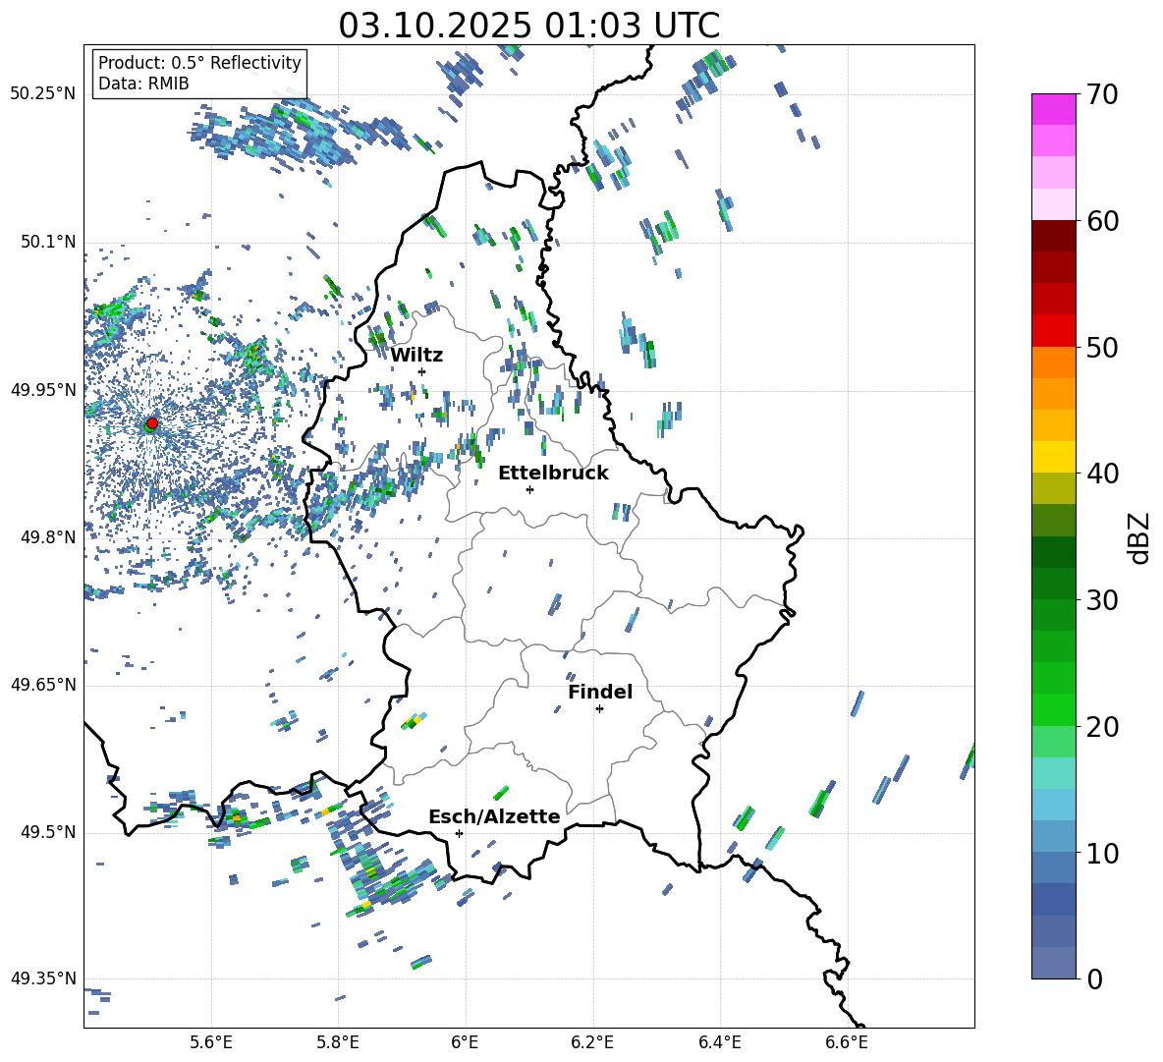The height and width of the screenshot is (1062, 1163).
Task: Select the Findel city label
Action: tap(600, 692)
